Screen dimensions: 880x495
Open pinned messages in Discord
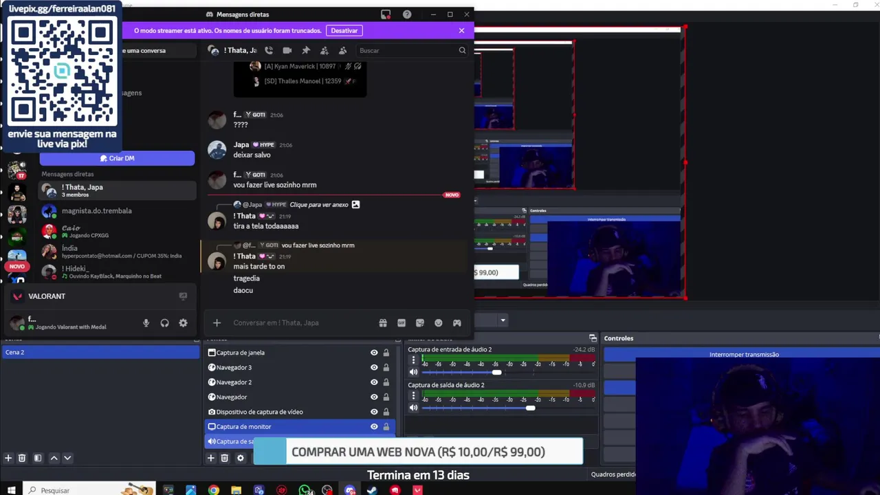tap(306, 50)
